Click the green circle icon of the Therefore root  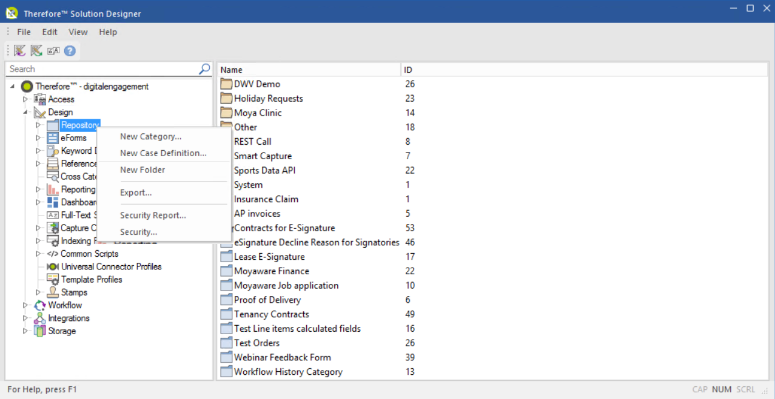27,87
